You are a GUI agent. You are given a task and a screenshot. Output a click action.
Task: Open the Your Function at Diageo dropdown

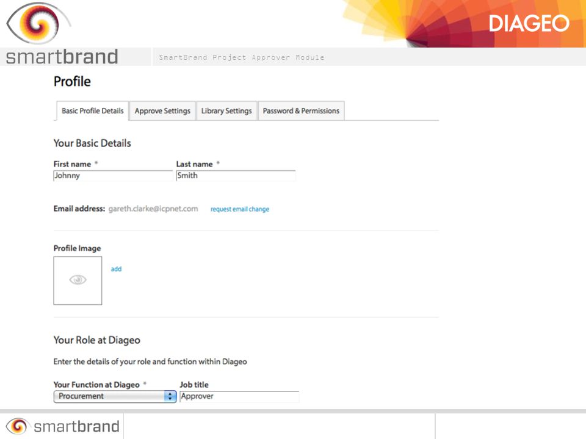click(115, 396)
